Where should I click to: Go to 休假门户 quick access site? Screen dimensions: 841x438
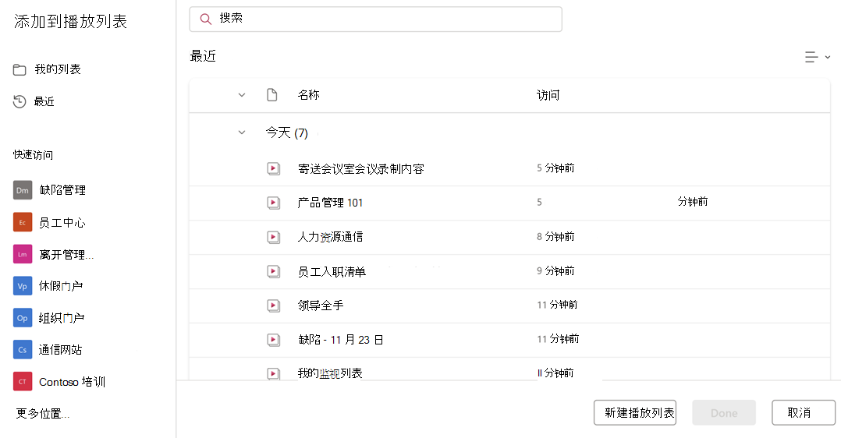click(61, 286)
